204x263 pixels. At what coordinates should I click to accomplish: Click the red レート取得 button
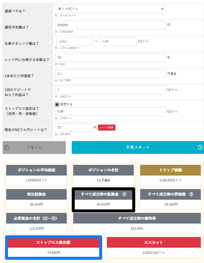(107, 128)
